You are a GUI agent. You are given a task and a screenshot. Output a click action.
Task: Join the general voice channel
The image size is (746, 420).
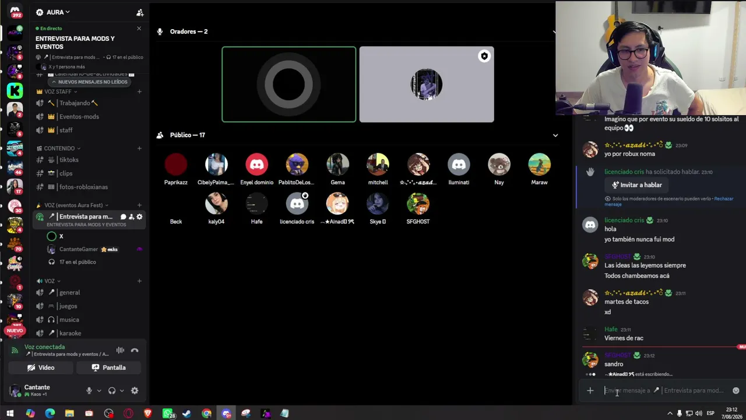pos(69,293)
